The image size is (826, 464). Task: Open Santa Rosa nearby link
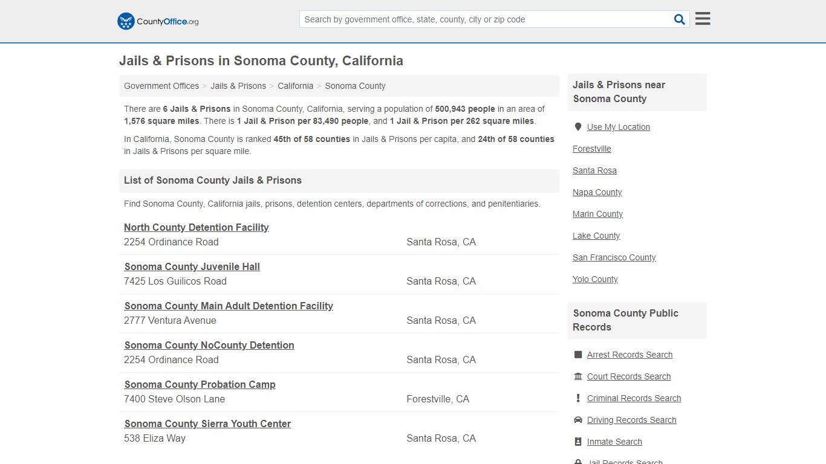595,170
